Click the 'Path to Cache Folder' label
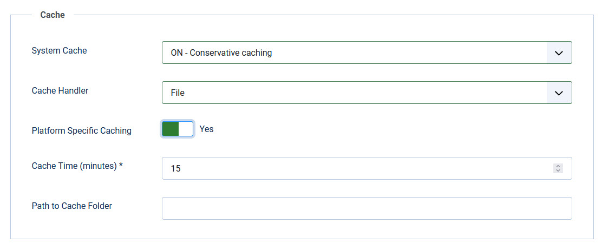The image size is (602, 243). (x=72, y=206)
